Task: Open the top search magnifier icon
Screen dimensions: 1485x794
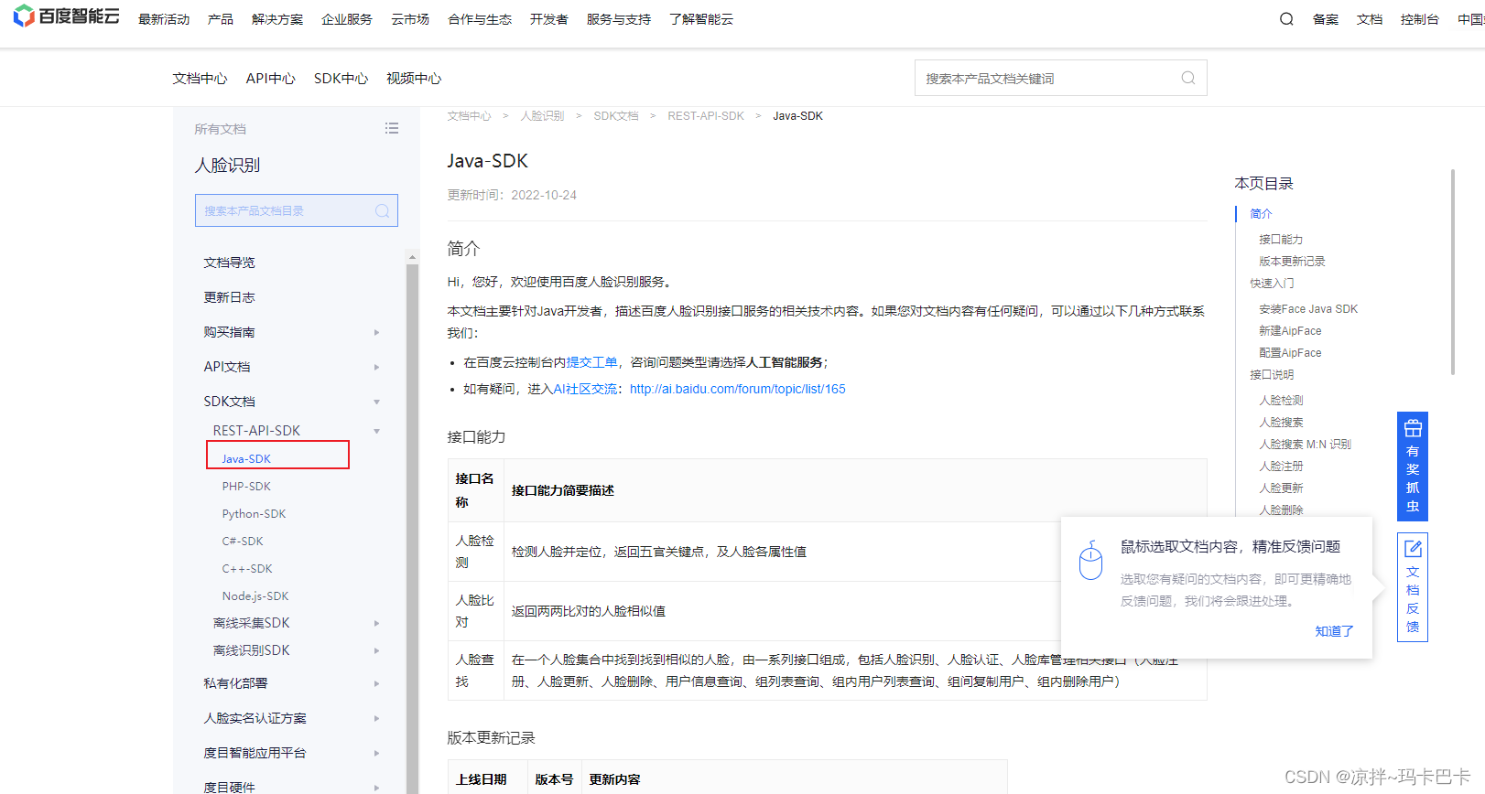Action: pos(1286,19)
